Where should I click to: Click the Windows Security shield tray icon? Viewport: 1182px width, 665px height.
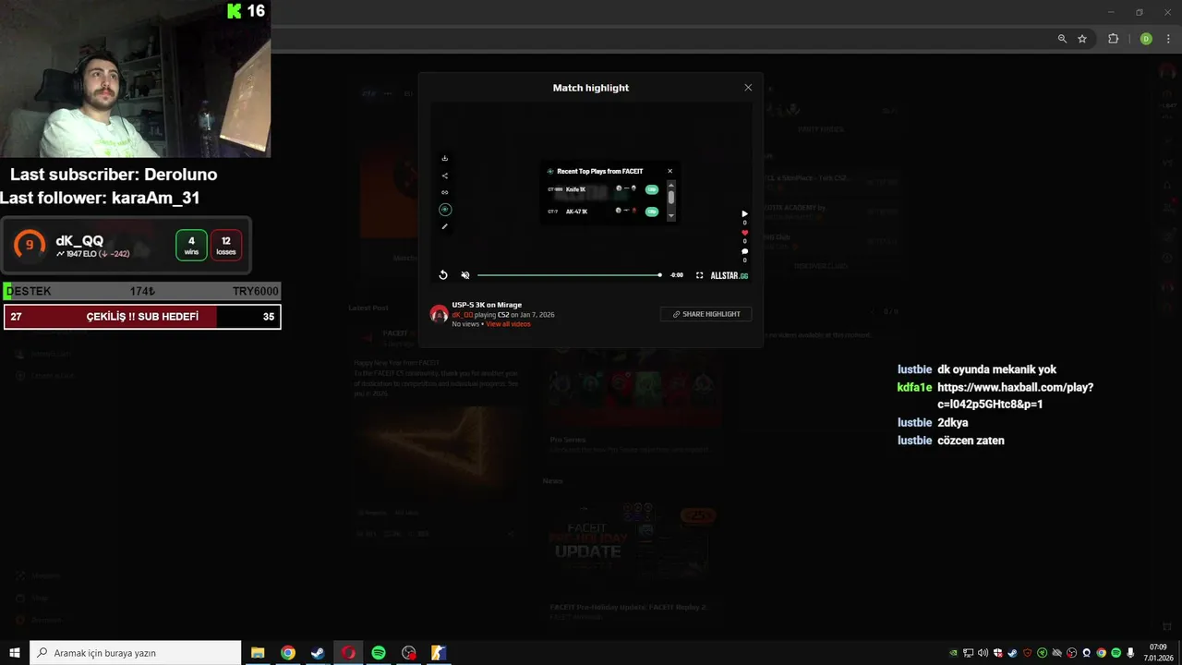pos(998,653)
